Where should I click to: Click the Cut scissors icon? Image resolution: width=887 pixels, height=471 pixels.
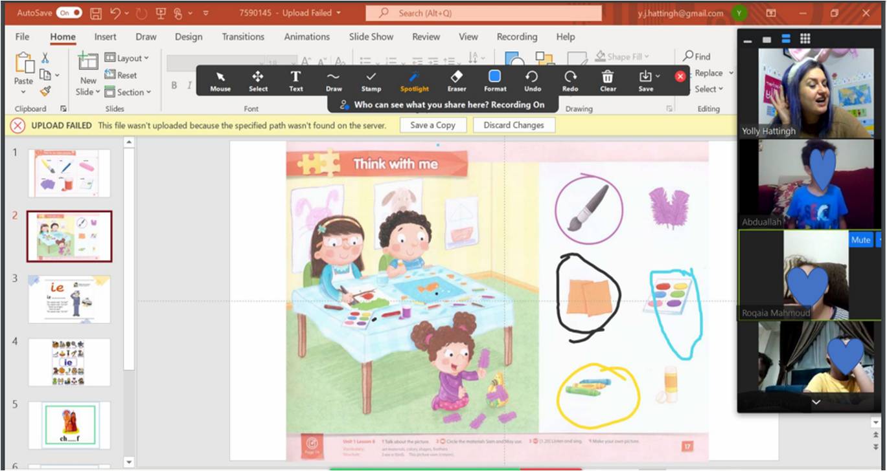(x=45, y=58)
